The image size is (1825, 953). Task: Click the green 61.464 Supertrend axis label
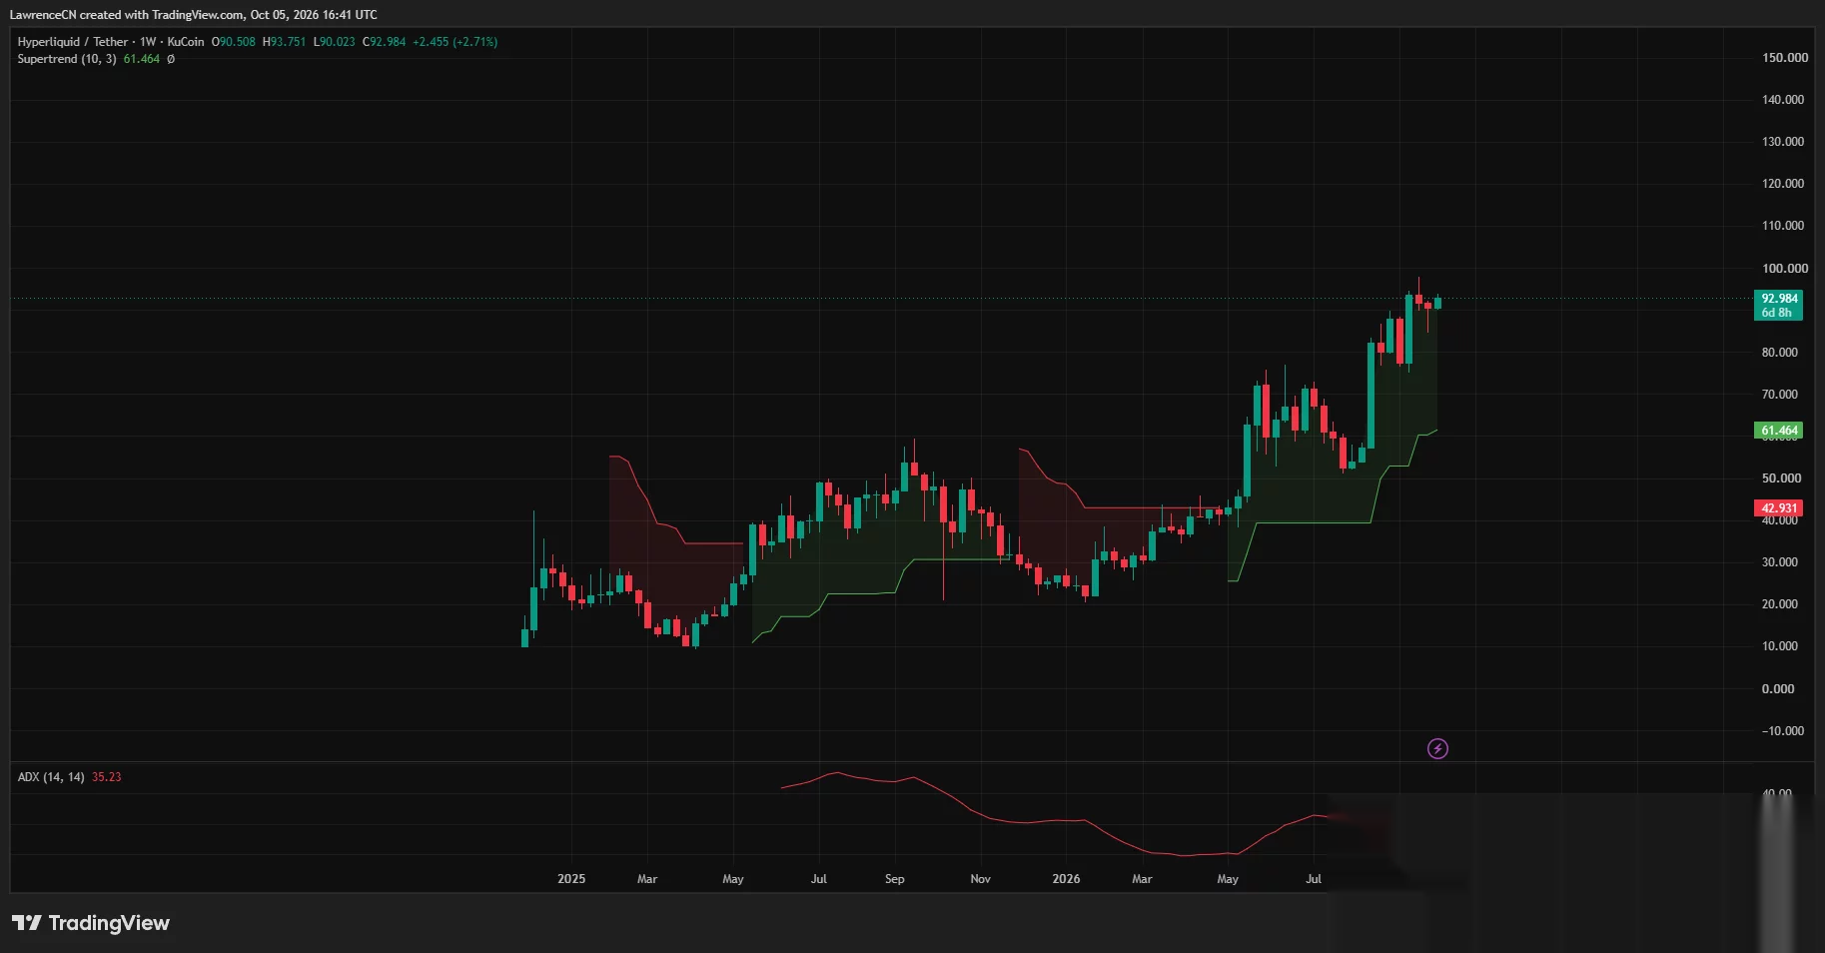[x=1779, y=431]
